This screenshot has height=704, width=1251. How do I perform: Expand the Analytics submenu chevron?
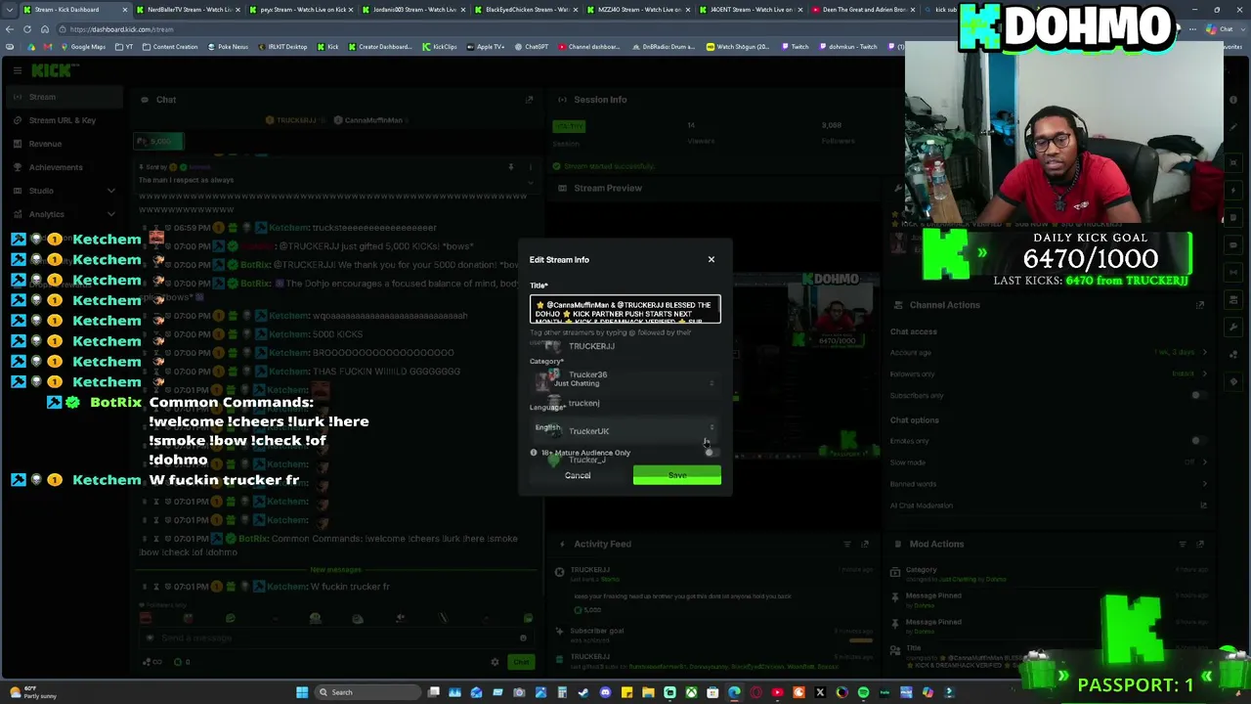(x=111, y=214)
